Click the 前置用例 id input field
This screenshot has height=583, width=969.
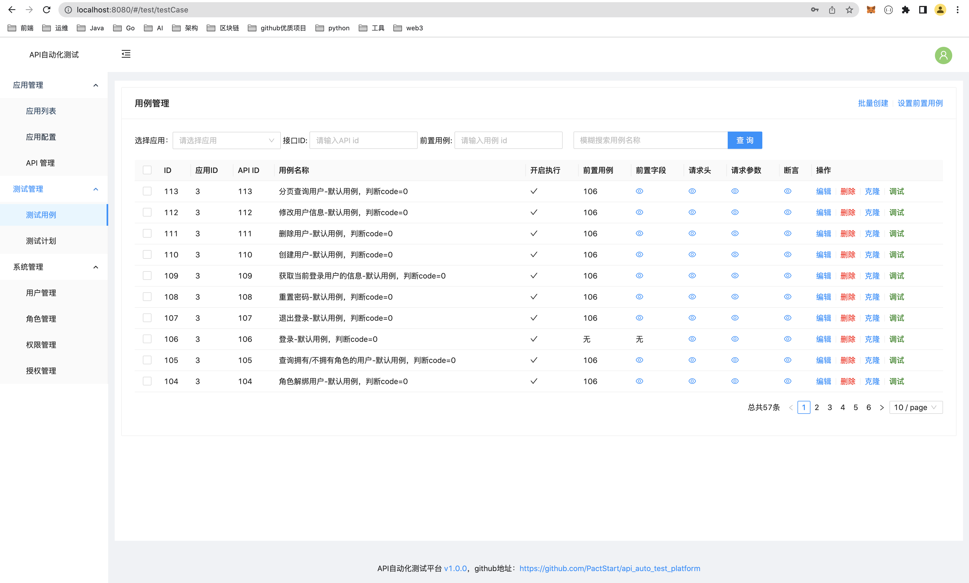point(508,140)
